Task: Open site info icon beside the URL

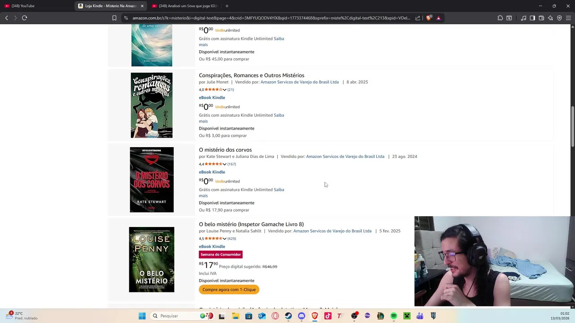Action: (126, 18)
